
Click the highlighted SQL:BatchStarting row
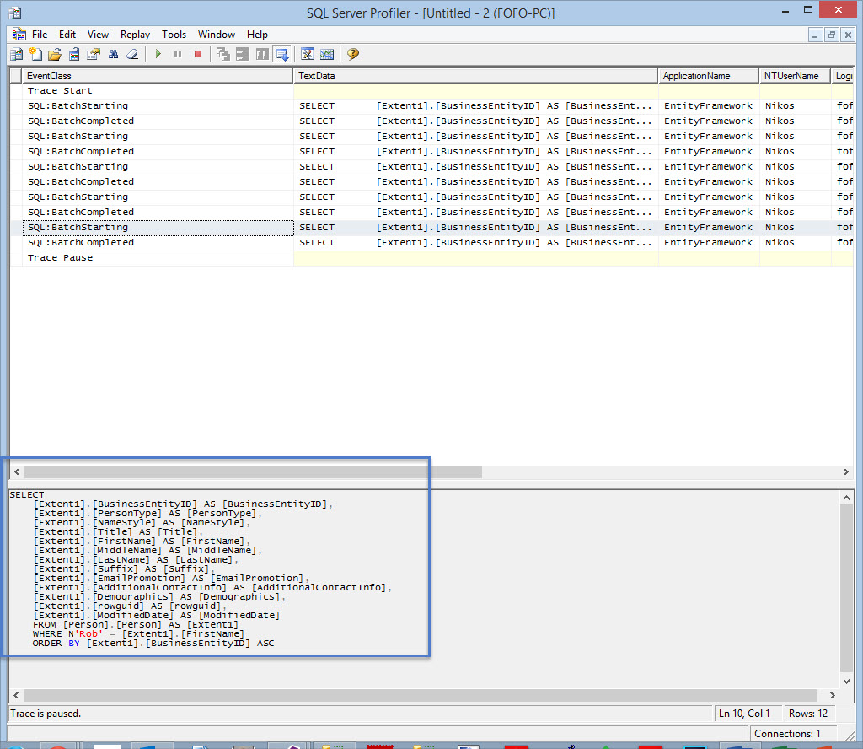[432, 228]
